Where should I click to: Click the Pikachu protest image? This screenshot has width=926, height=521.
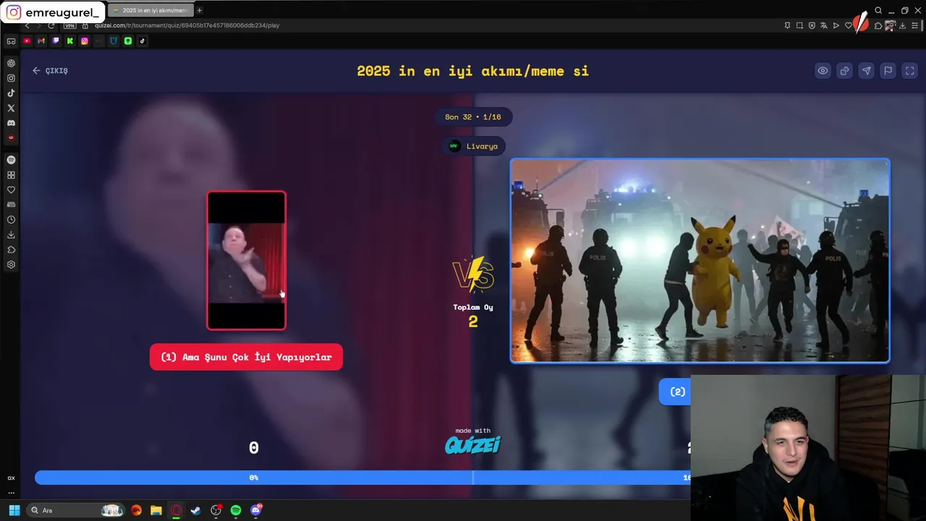(x=700, y=260)
